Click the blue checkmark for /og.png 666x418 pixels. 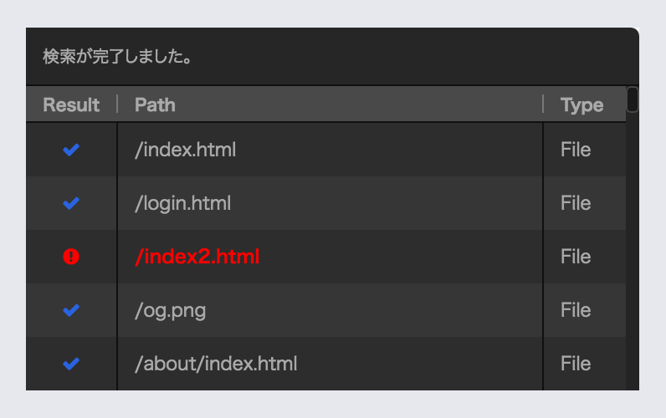coord(71,310)
